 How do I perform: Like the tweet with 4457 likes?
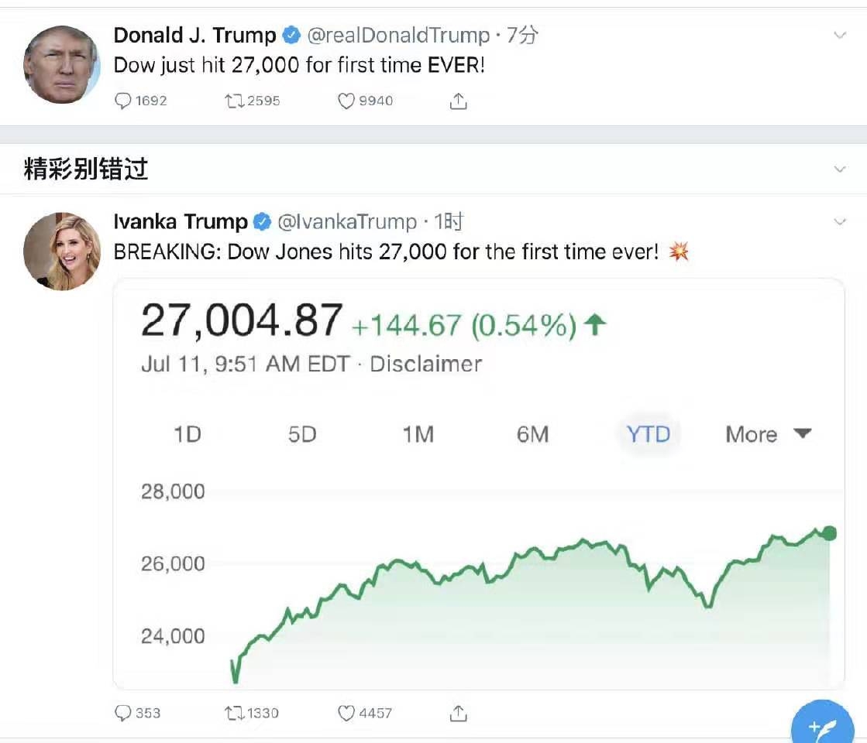click(x=346, y=713)
